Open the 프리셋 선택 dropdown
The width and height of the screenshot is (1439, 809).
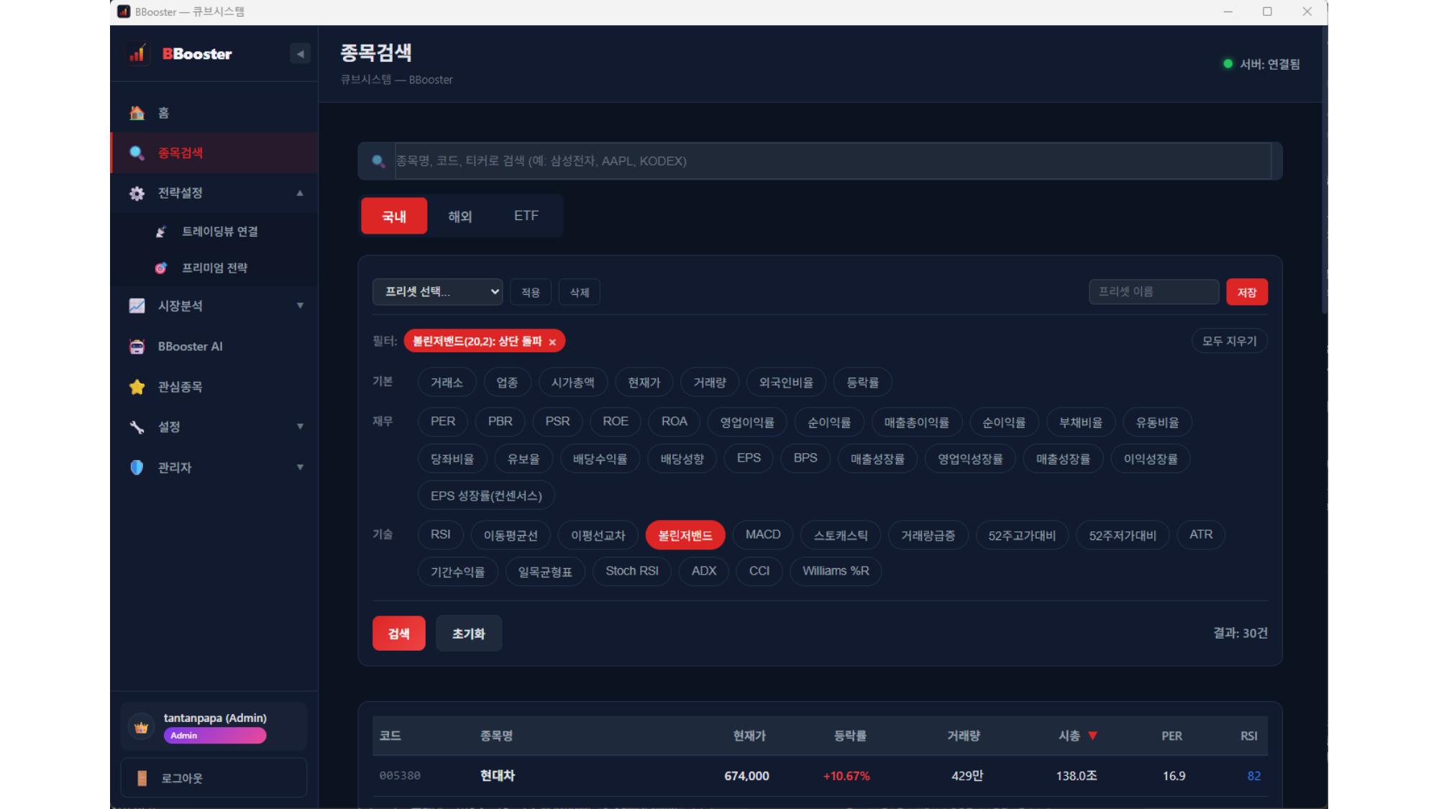437,292
